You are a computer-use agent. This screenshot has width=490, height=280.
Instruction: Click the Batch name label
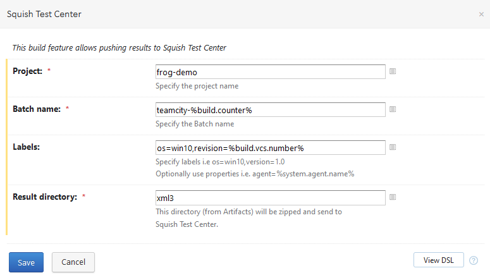(37, 109)
